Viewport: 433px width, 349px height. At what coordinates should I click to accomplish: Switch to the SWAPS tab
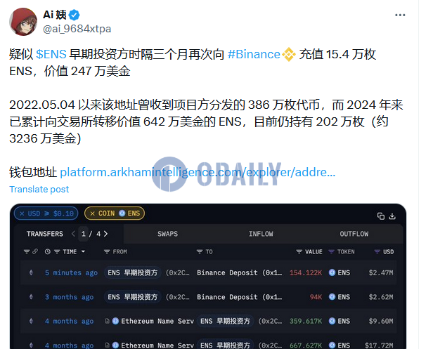pos(167,234)
